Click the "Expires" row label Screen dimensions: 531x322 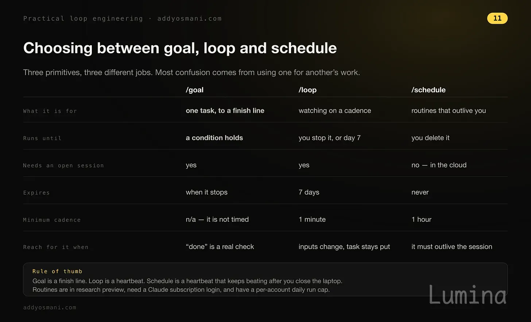pos(36,193)
